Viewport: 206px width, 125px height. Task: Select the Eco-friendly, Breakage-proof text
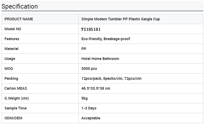(106, 39)
